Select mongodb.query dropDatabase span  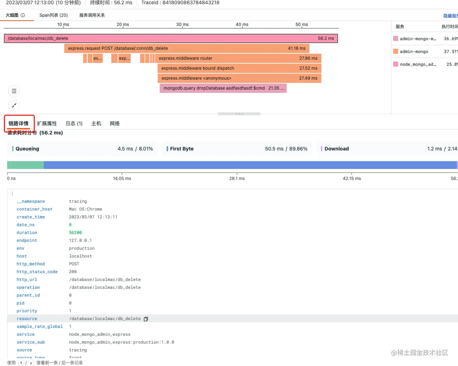point(223,88)
